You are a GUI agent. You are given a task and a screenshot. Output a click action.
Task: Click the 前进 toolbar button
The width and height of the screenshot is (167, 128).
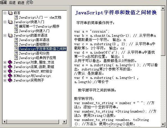(x=21, y=3)
